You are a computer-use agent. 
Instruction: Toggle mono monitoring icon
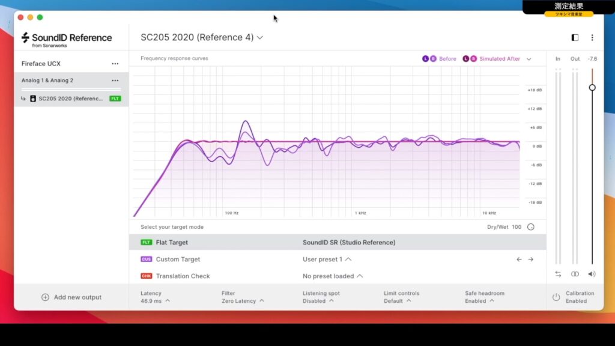(575, 274)
